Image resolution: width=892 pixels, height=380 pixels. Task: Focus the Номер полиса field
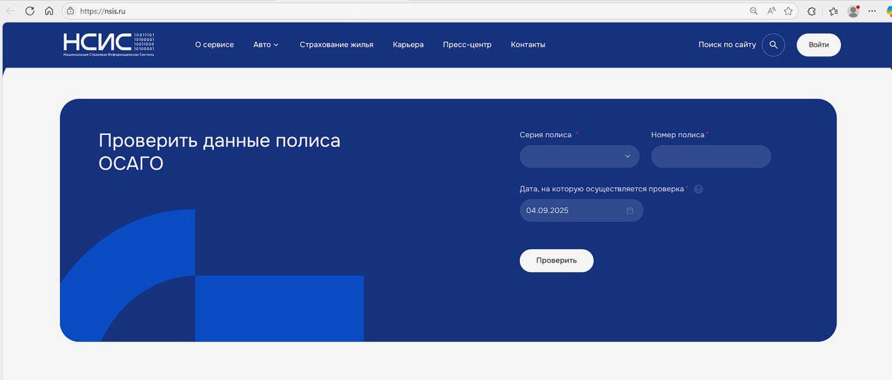[711, 157]
